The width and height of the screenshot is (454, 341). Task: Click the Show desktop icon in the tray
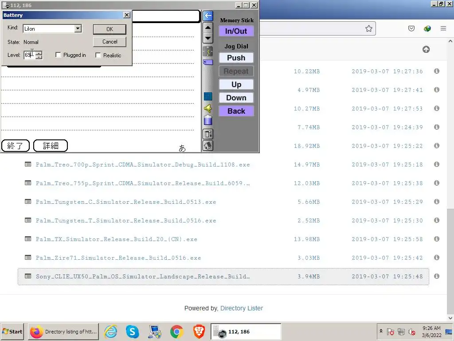point(449,331)
